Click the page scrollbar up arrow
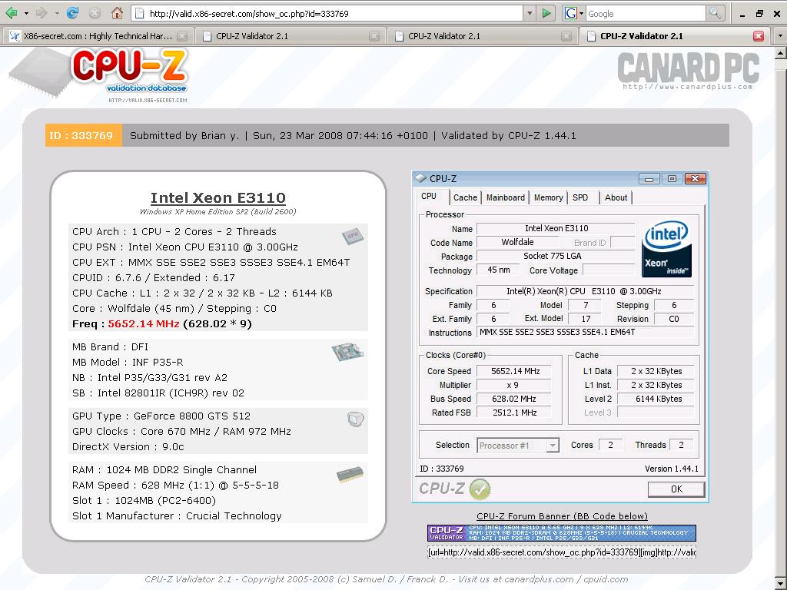 tap(781, 52)
